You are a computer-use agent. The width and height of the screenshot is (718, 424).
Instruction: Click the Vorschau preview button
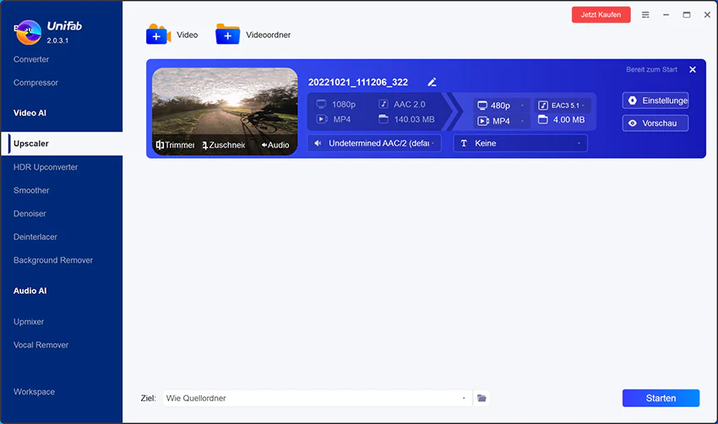655,123
